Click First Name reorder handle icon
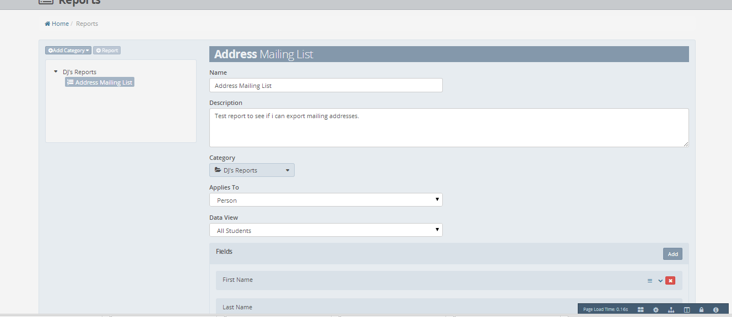Viewport: 732px width, 317px height. 650,281
